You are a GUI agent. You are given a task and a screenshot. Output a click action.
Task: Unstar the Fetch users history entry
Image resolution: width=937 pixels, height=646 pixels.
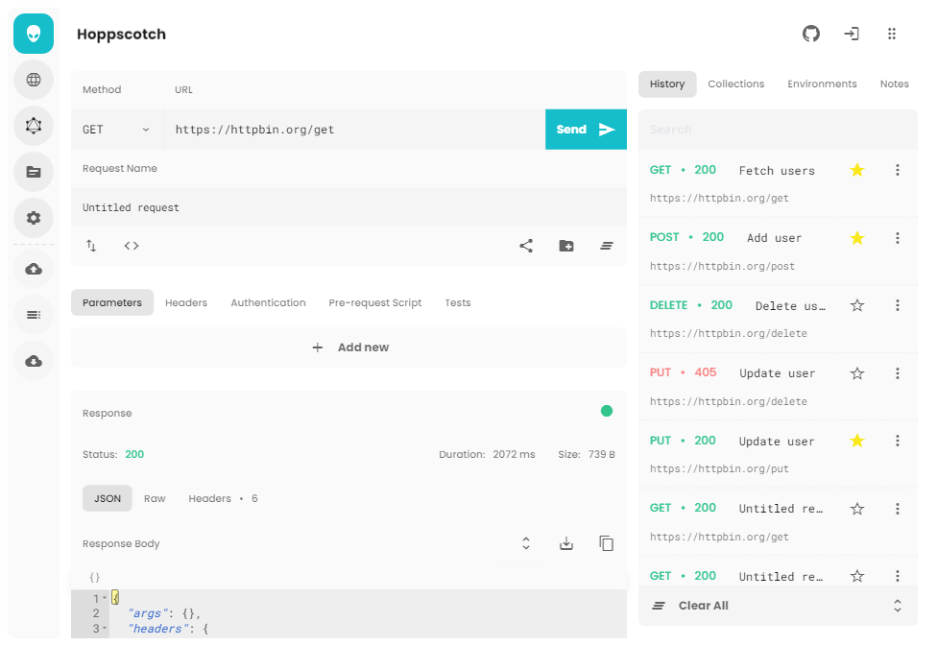pos(857,170)
